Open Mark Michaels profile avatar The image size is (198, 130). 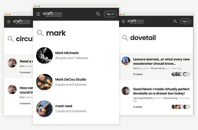coord(45,55)
